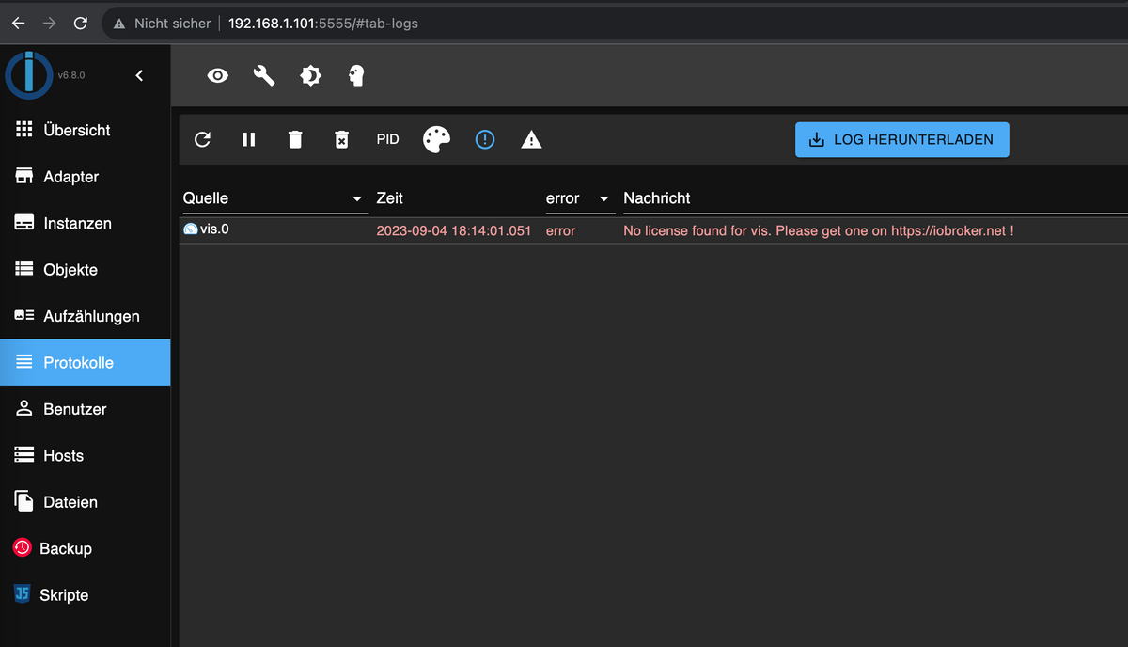Open Dateien in sidebar

click(85, 502)
